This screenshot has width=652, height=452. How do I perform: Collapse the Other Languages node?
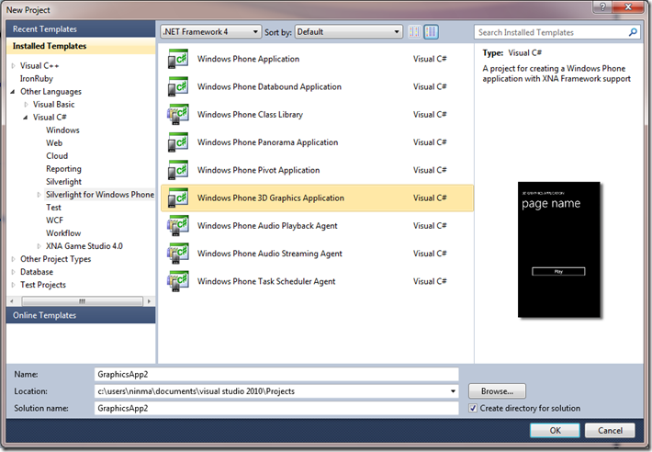[x=13, y=92]
